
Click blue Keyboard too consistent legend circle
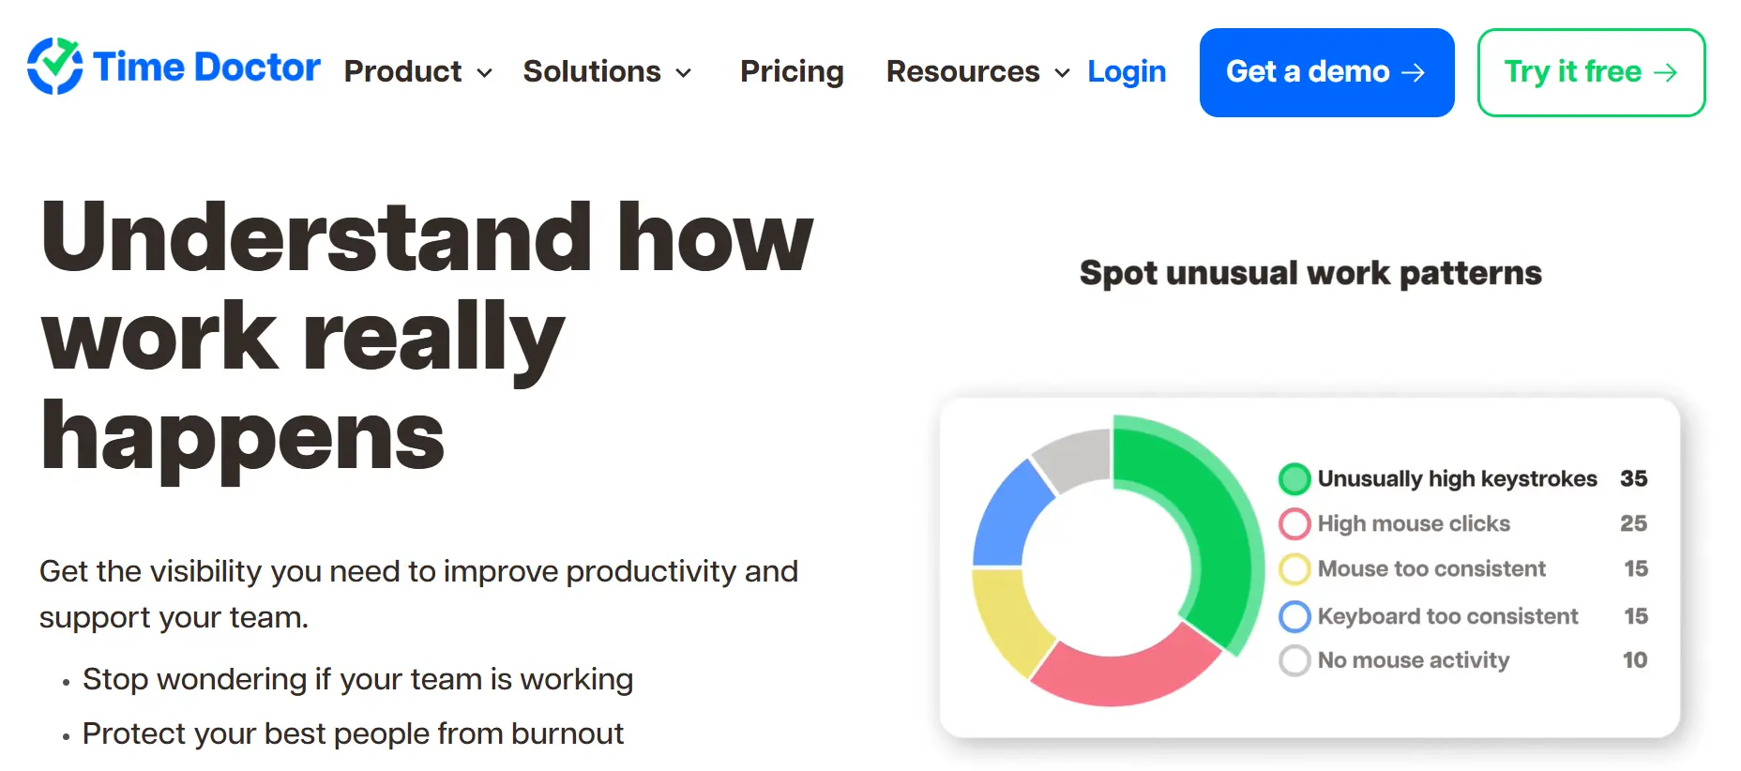point(1294,616)
